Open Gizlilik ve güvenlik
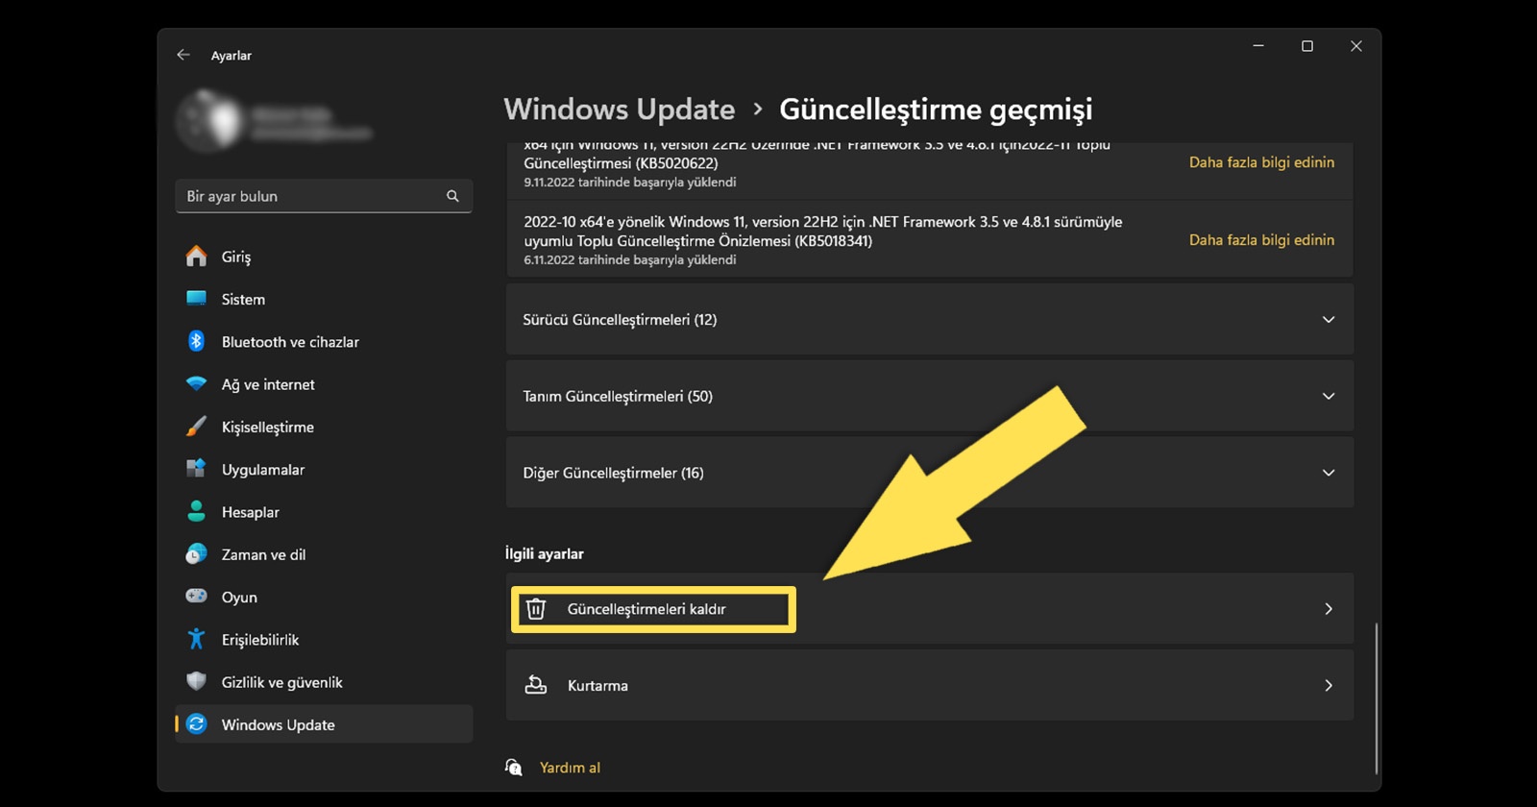The height and width of the screenshot is (807, 1537). pyautogui.click(x=324, y=681)
